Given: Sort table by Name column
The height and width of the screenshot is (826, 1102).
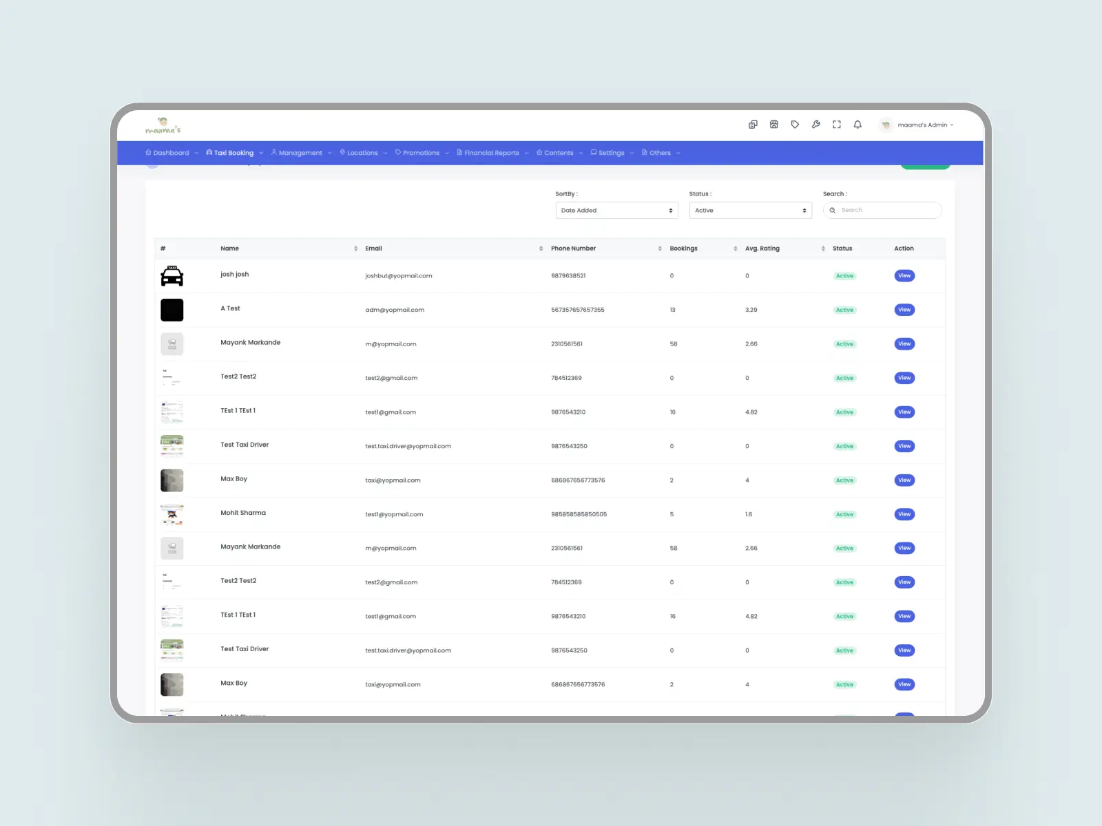Looking at the screenshot, I should pyautogui.click(x=355, y=248).
